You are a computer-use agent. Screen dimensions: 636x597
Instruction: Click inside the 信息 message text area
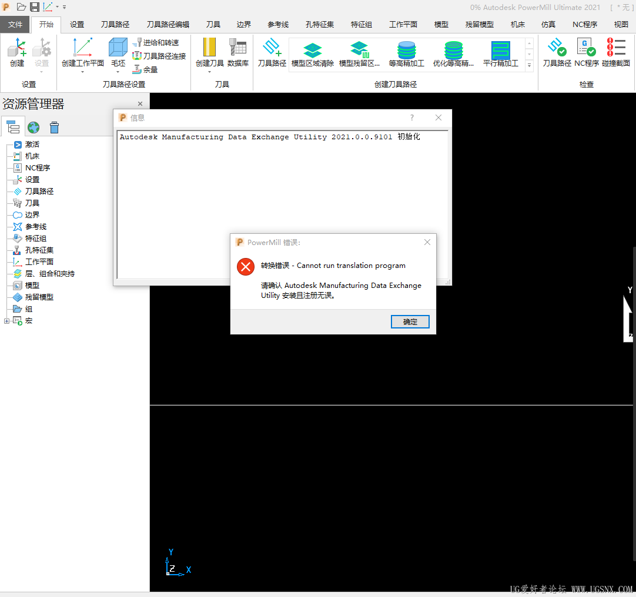(x=282, y=204)
